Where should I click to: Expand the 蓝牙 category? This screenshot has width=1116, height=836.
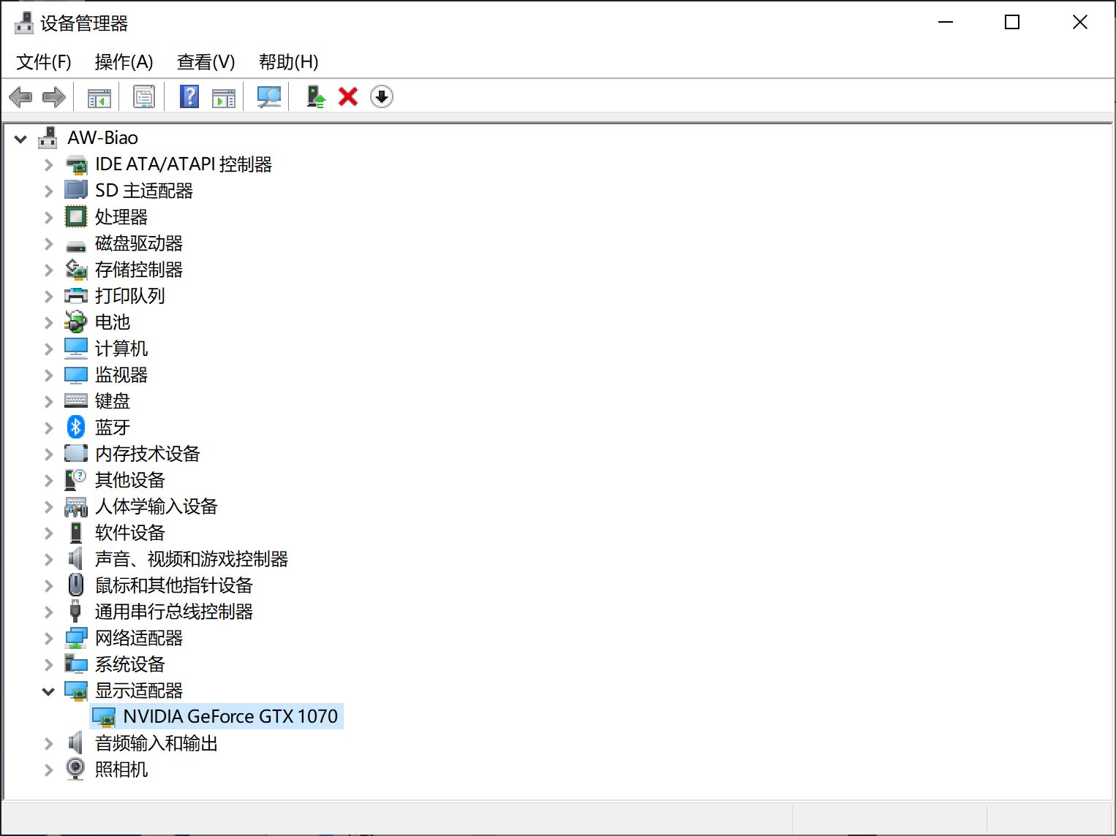click(x=49, y=427)
